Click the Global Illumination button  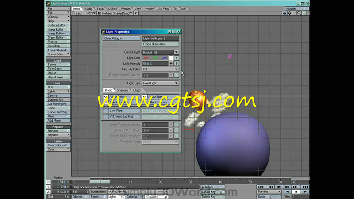(160, 44)
